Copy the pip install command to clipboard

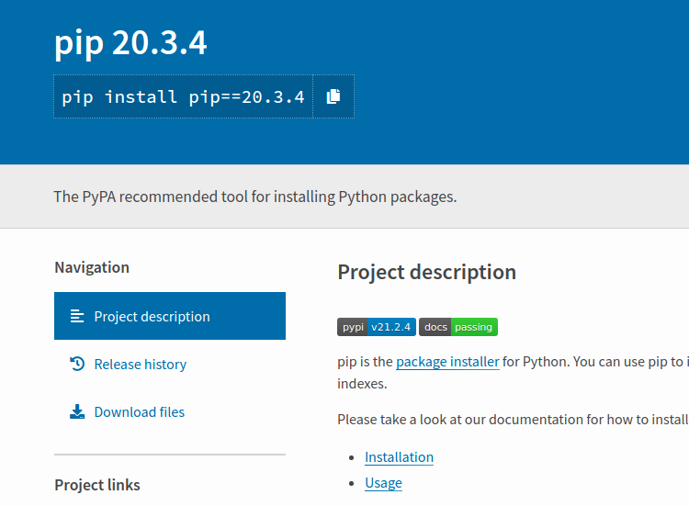333,96
